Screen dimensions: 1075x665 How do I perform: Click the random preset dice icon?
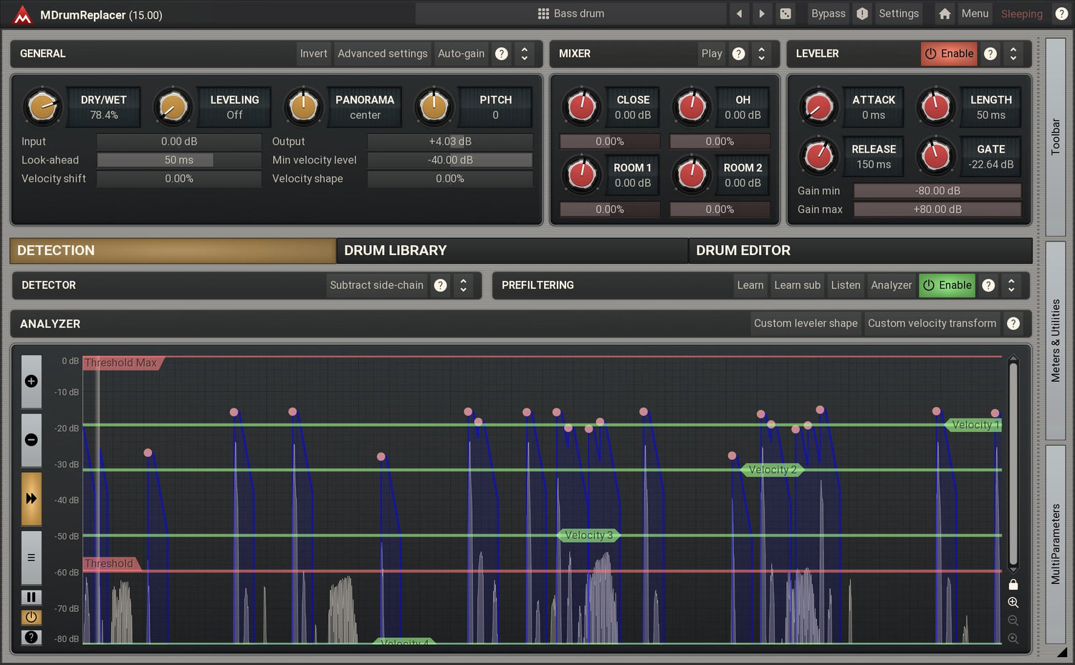point(785,14)
